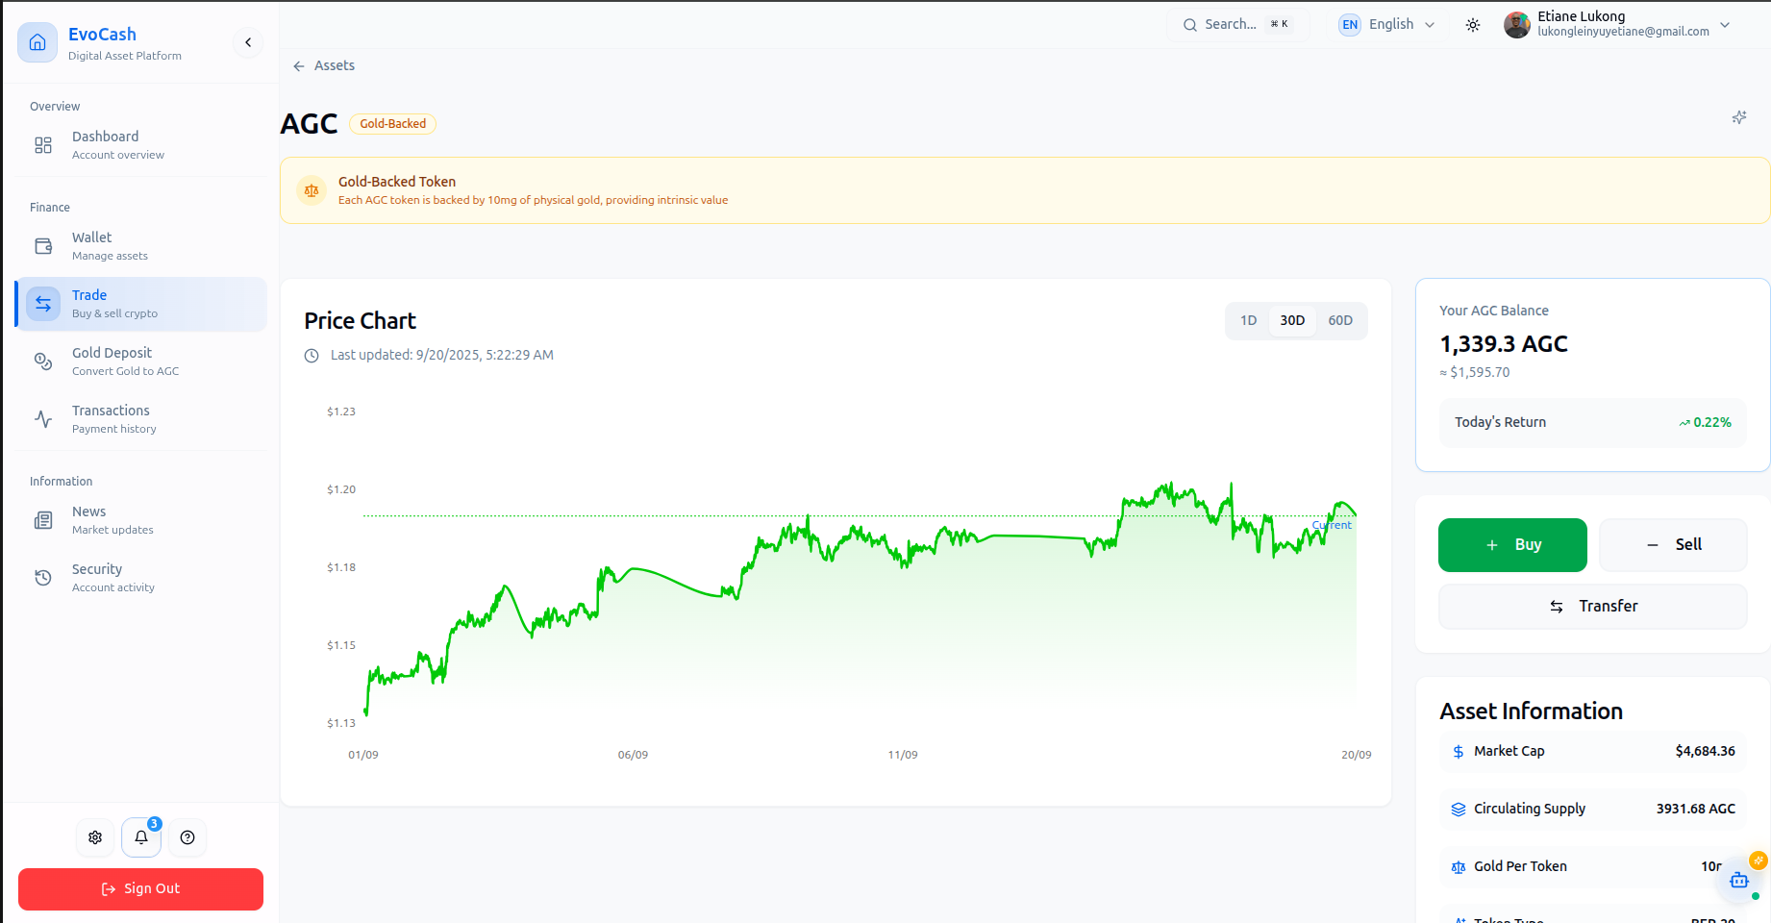Click the 0.22% return value

tap(1711, 423)
